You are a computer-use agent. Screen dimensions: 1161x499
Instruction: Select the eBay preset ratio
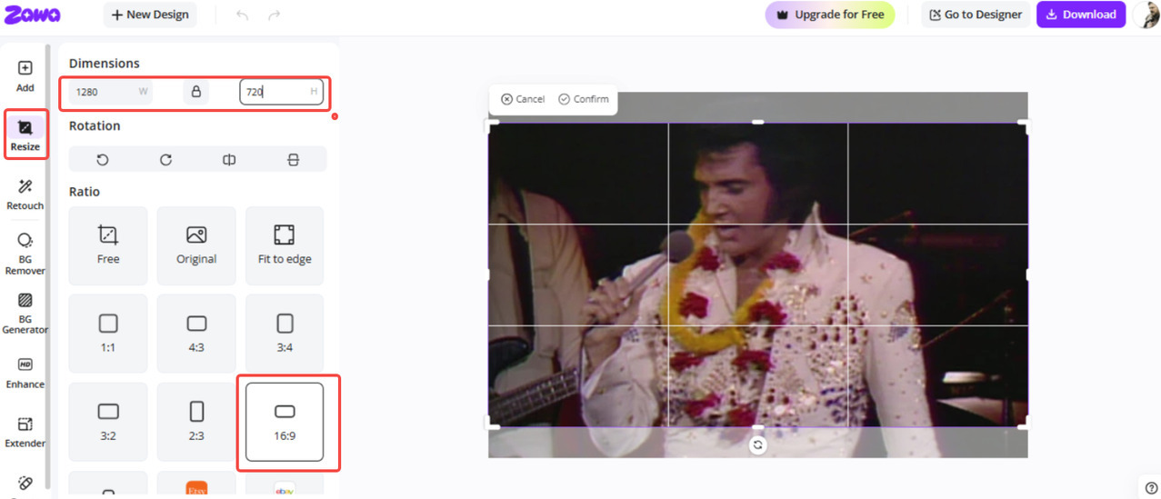(x=285, y=484)
